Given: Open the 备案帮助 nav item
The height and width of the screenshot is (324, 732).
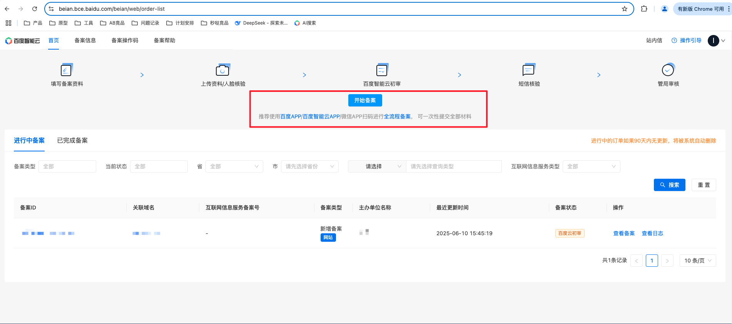Looking at the screenshot, I should click(x=164, y=40).
